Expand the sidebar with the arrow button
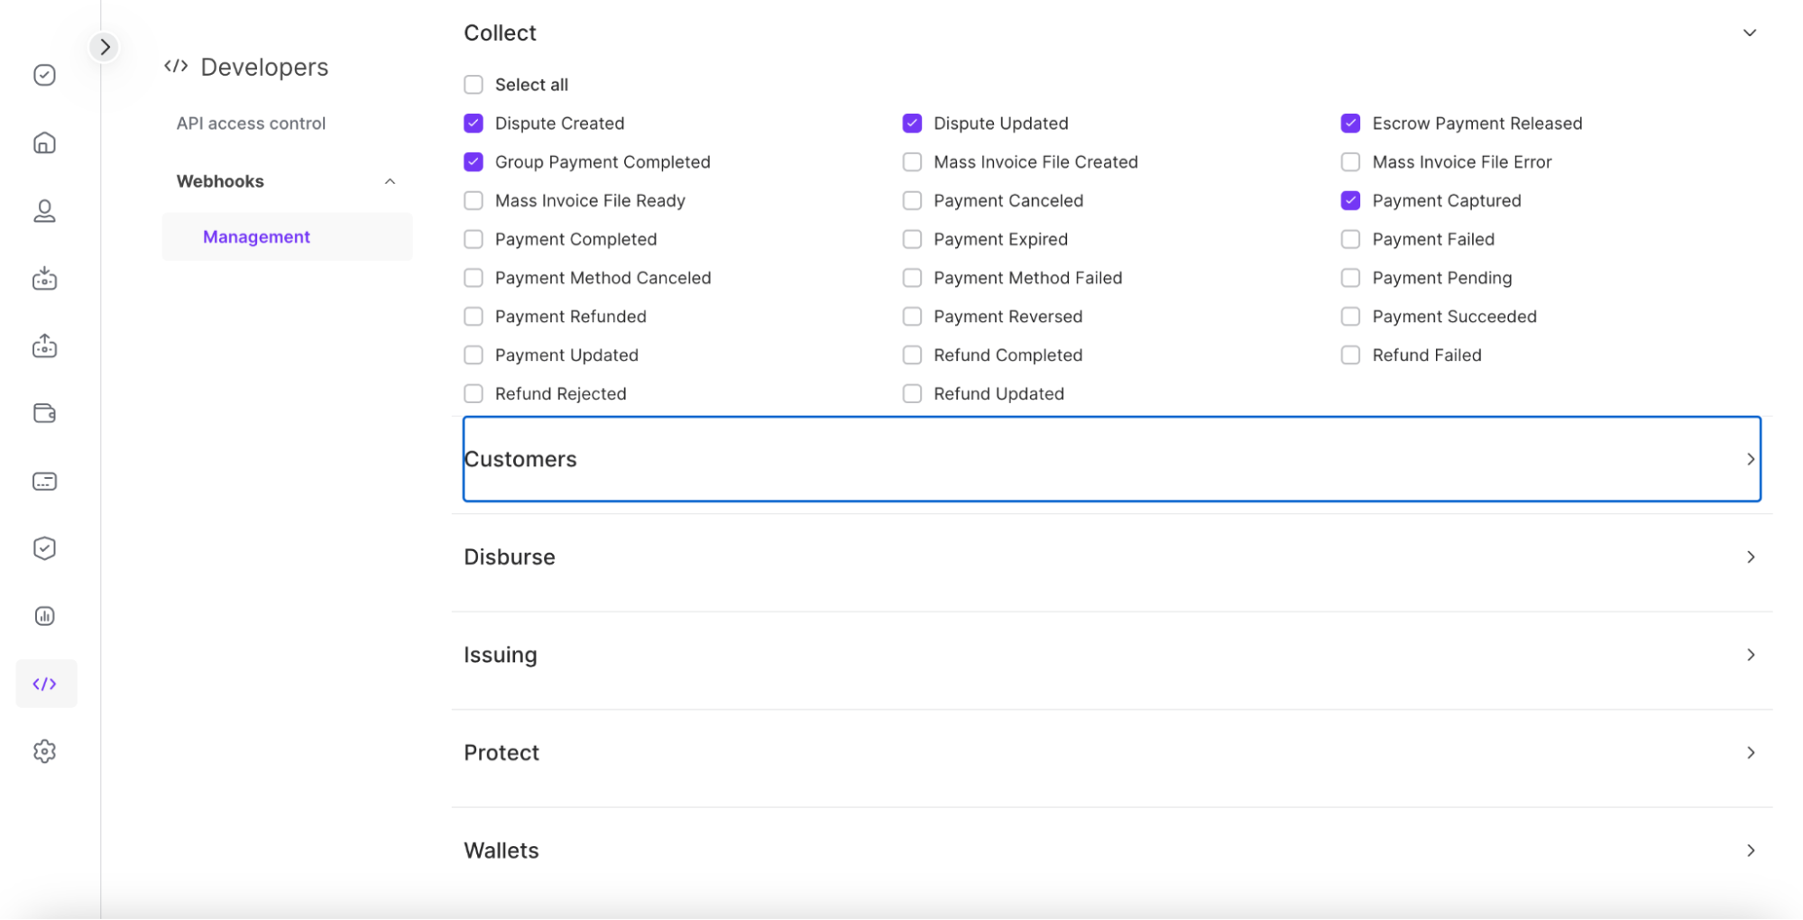Screen dimensions: 1803x920 click(x=105, y=46)
